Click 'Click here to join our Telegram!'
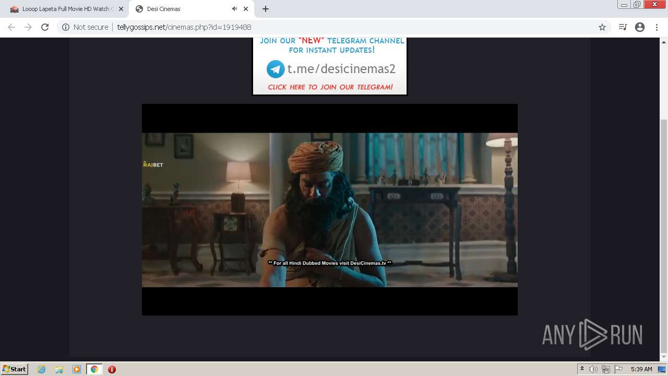 pos(330,87)
